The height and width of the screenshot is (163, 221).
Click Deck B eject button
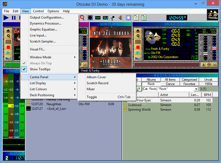click(138, 31)
